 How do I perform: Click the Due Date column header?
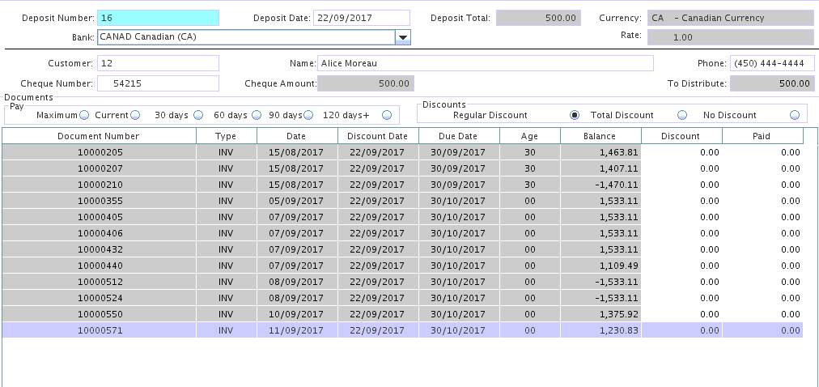[458, 136]
